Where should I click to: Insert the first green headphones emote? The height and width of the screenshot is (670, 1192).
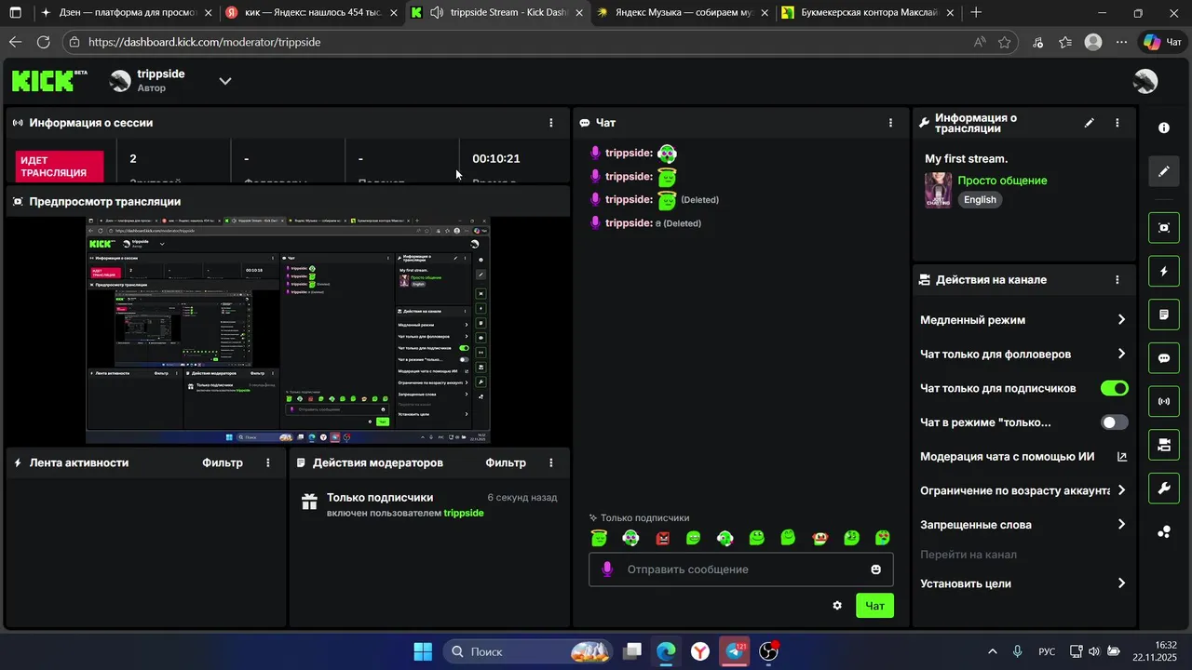coord(631,538)
